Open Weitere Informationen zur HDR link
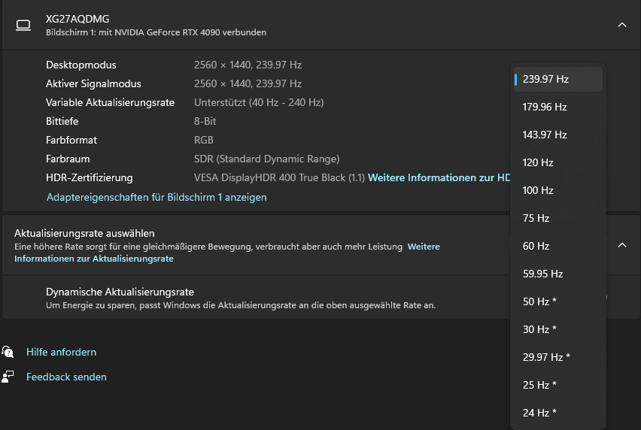 439,177
